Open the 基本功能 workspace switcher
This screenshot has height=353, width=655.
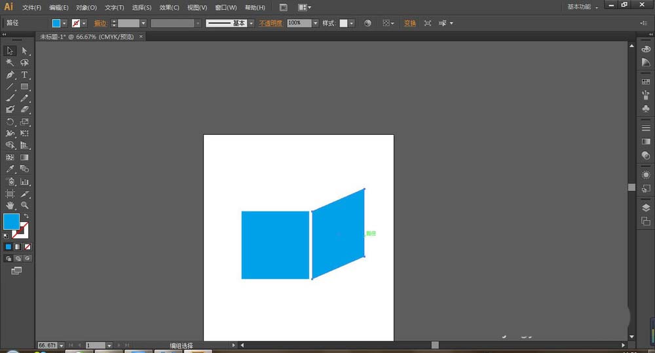coord(582,7)
